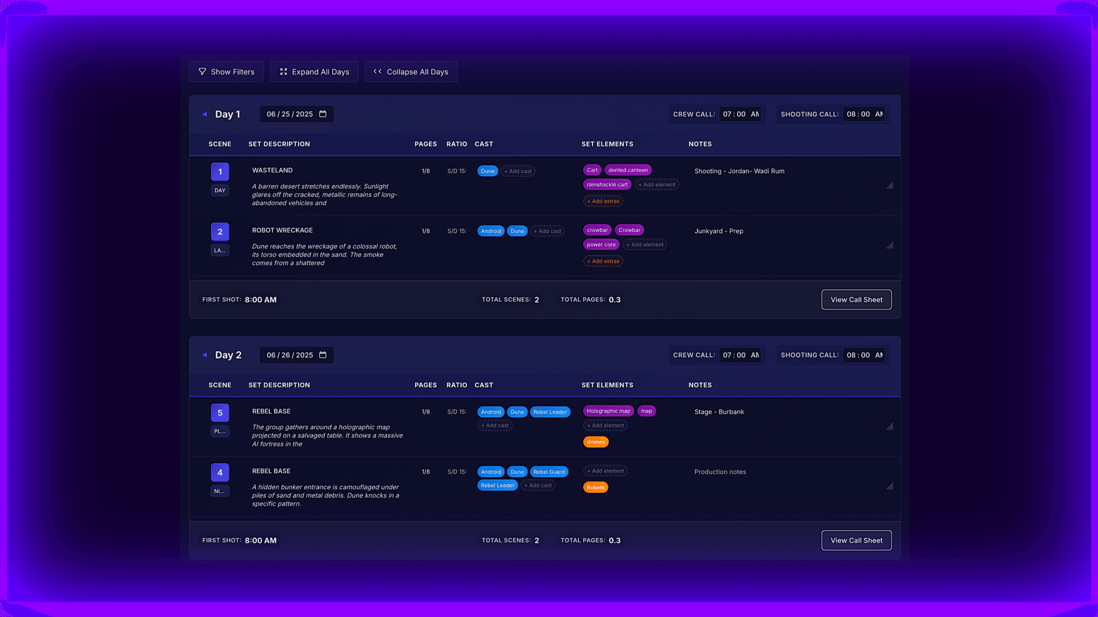Click Add element in Rebel Base scene 5
This screenshot has width=1098, height=617.
[x=605, y=425]
